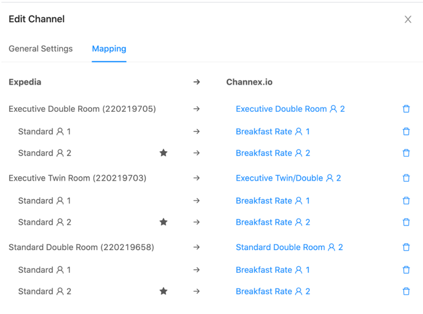Delete Breakfast Rate 2 under Executive Twin Room
The height and width of the screenshot is (314, 423).
[406, 222]
